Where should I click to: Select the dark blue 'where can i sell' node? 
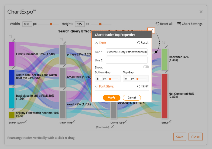[12, 77]
